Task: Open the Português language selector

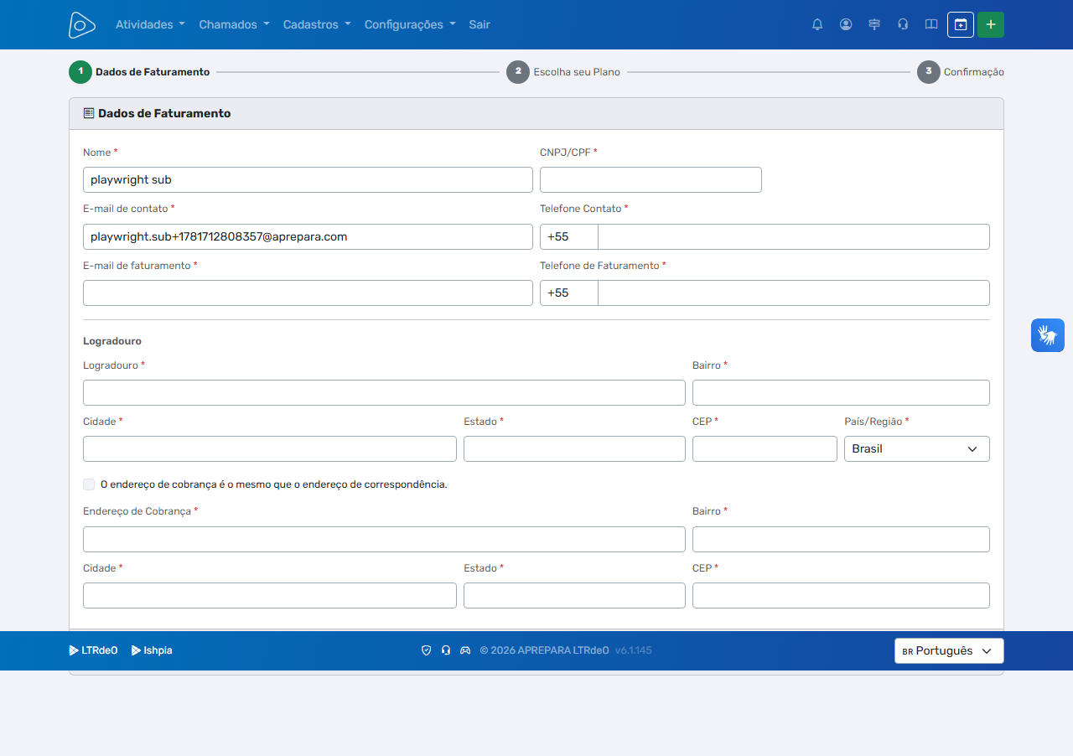Action: (949, 650)
